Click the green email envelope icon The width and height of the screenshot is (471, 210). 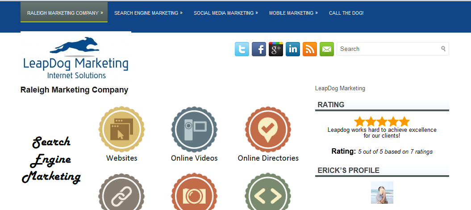(x=327, y=49)
